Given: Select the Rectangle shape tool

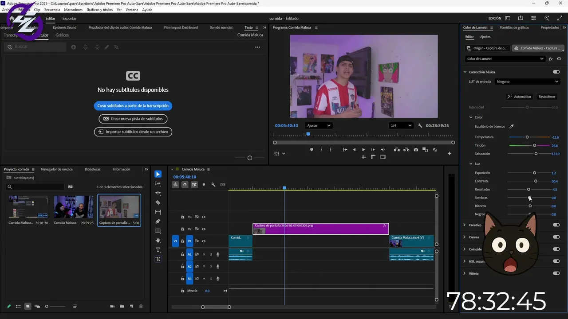Looking at the screenshot, I should point(158,231).
